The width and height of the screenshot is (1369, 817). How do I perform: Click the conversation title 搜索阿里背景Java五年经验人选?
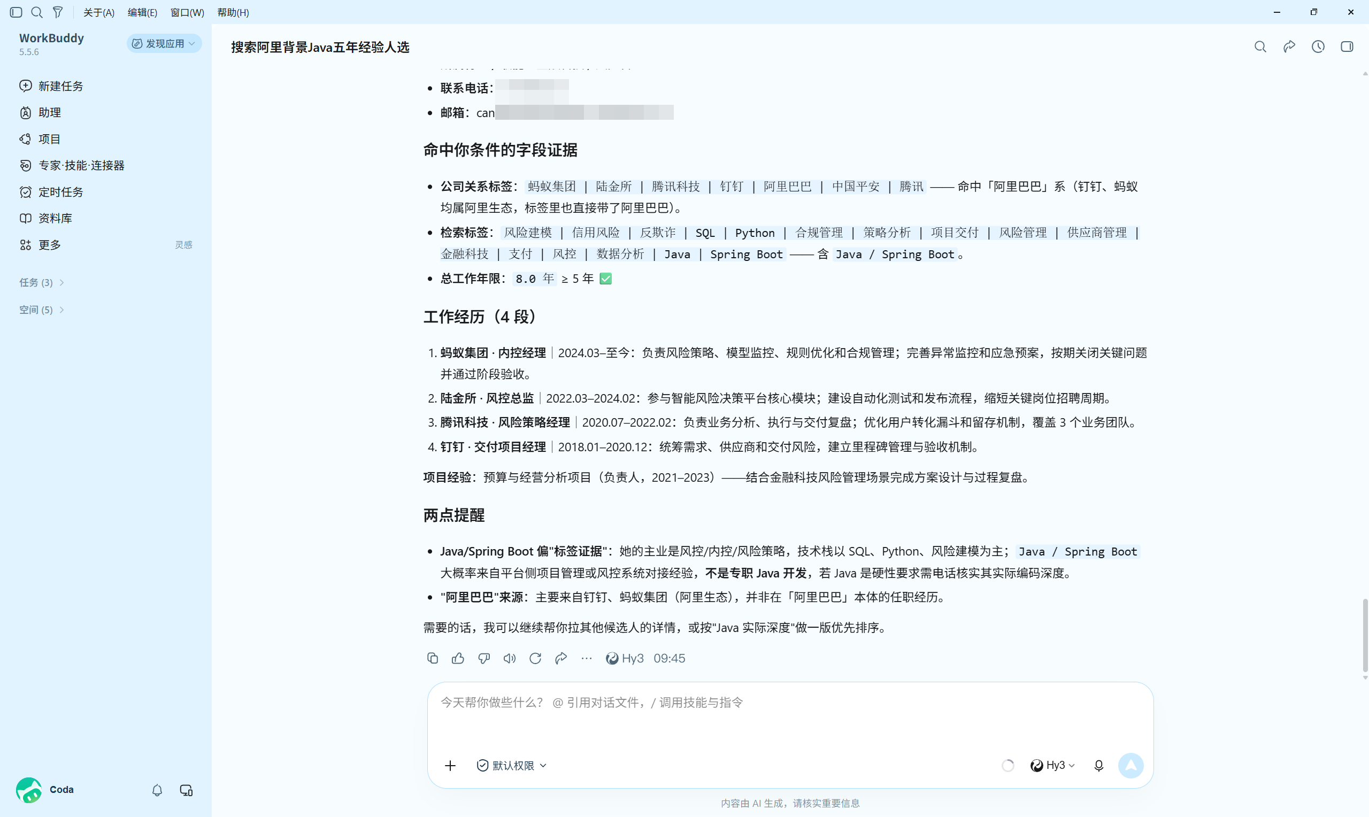[320, 48]
